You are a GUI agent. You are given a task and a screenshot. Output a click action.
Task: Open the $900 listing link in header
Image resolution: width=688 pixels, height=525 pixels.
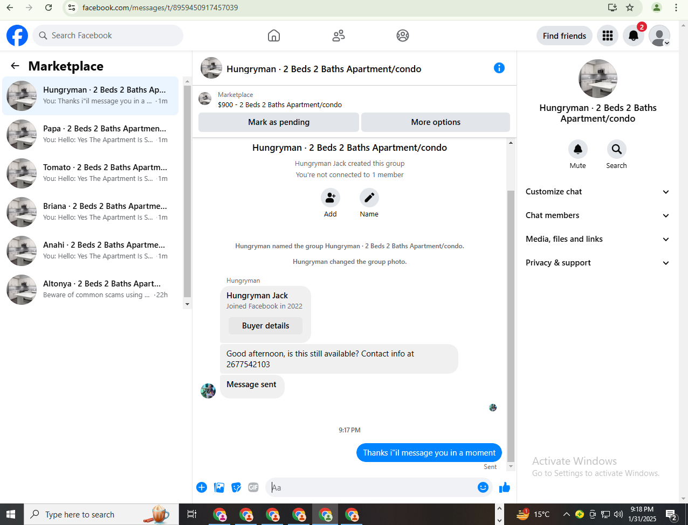pos(280,105)
